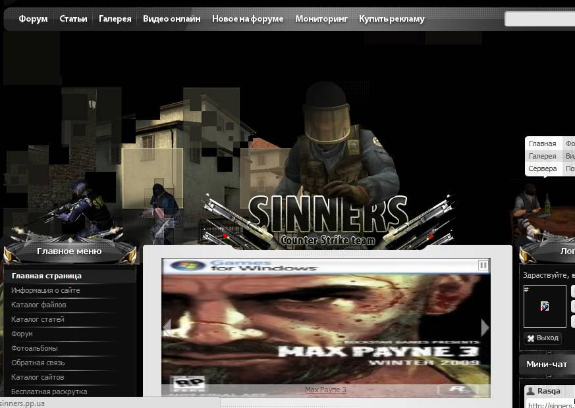
Task: Select Сервера in the quick menu popup
Action: (541, 168)
